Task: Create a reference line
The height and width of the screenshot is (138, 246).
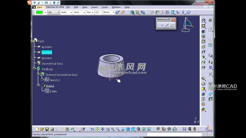Action: [x=167, y=25]
